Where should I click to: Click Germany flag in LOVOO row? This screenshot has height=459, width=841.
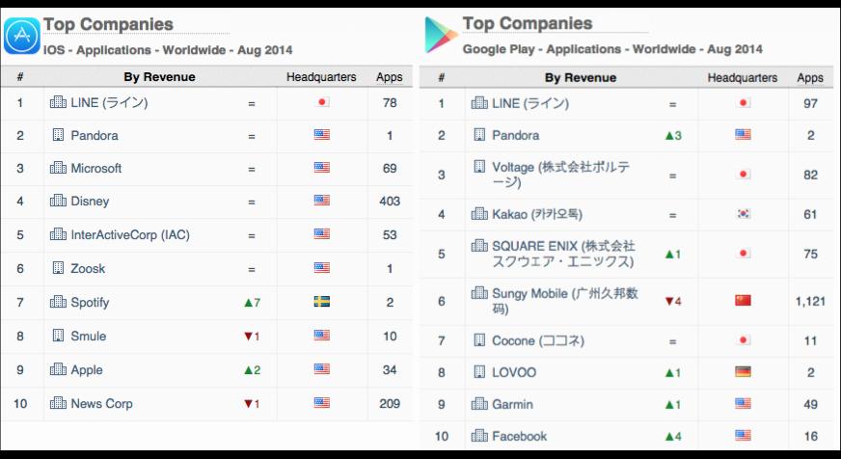point(743,372)
